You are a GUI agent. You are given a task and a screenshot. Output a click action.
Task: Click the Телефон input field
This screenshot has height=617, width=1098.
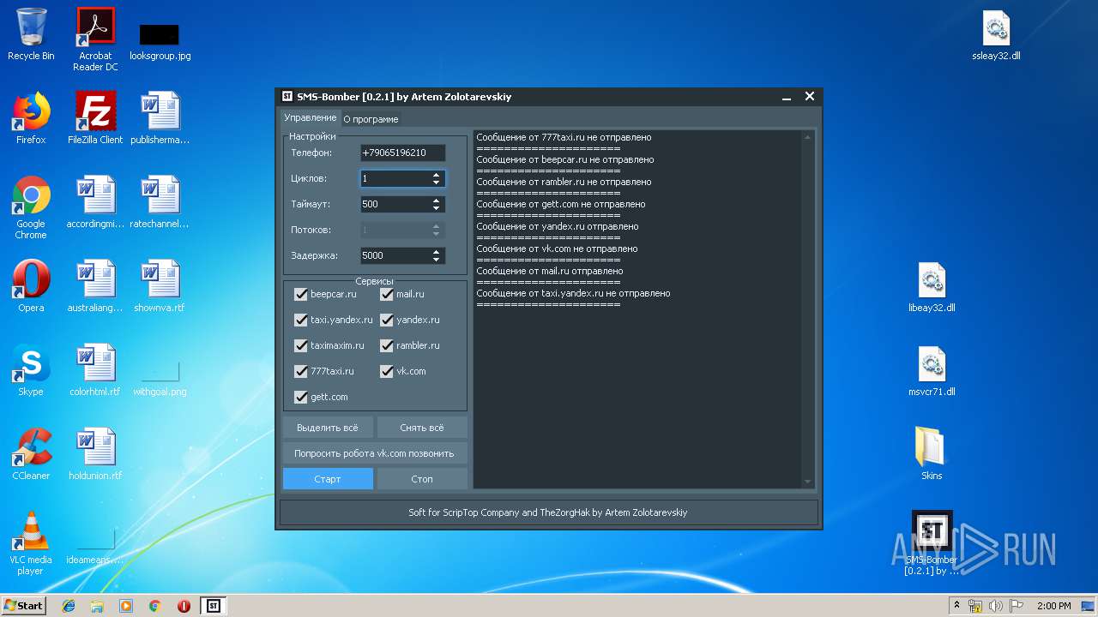point(402,153)
